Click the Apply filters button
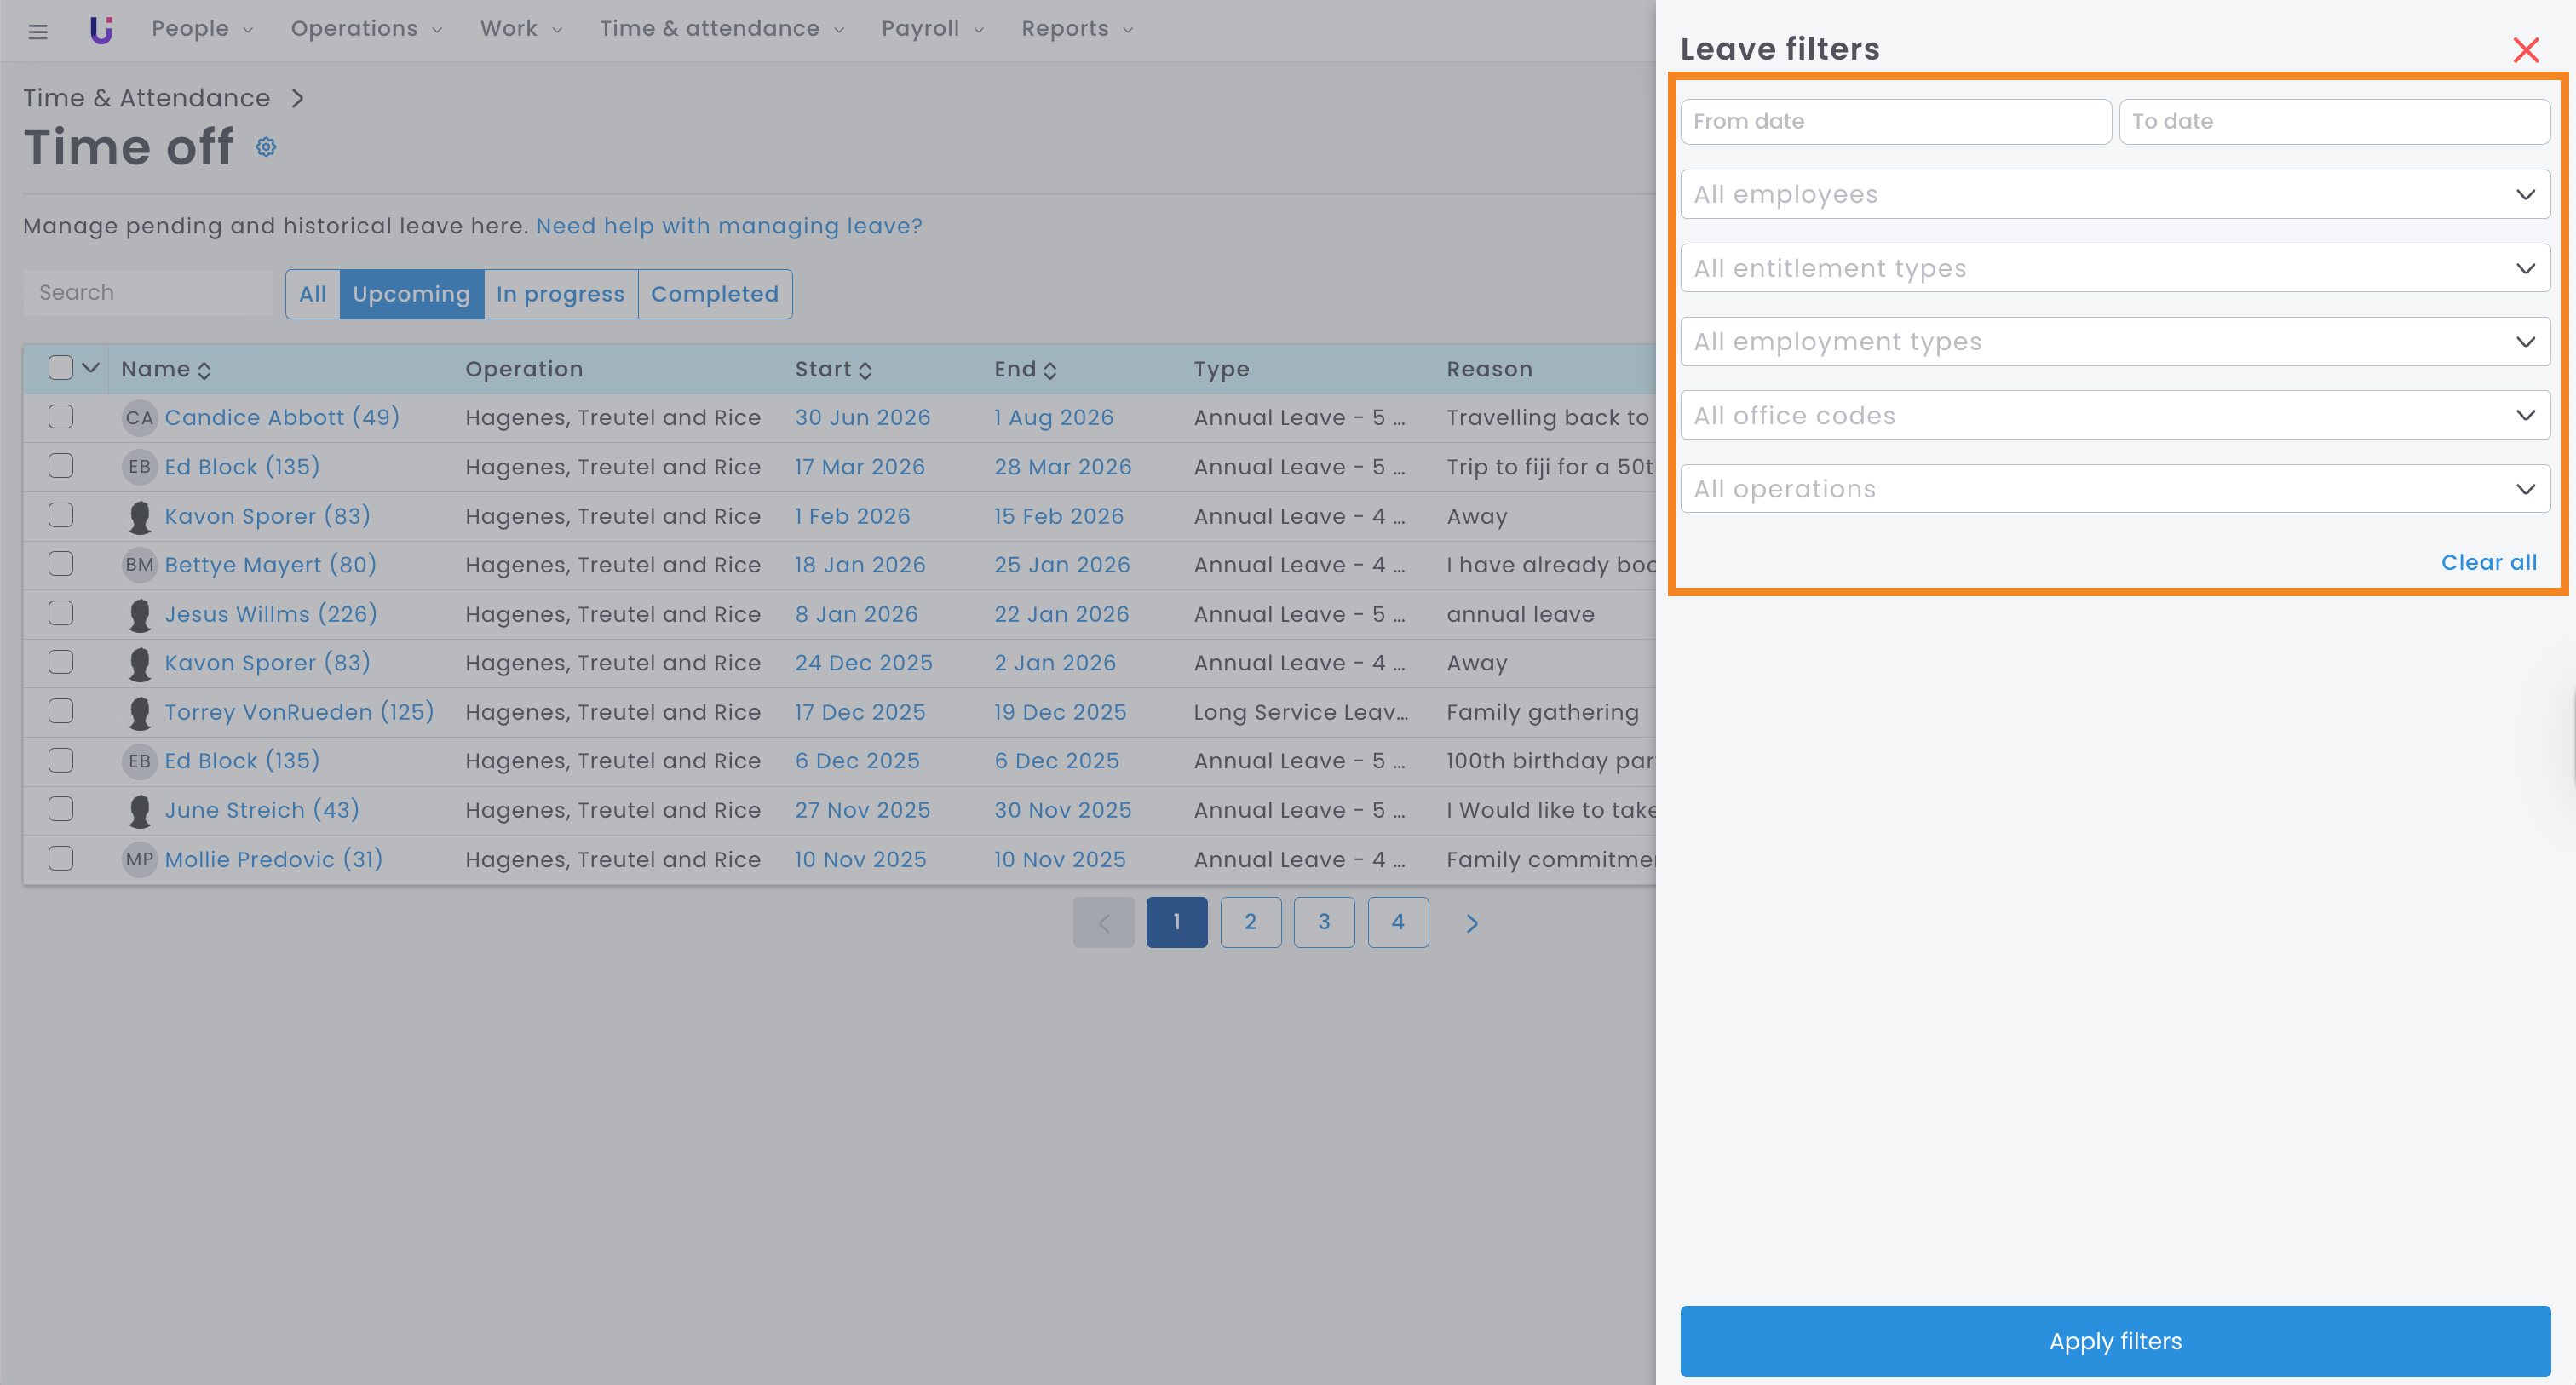This screenshot has height=1385, width=2576. pyautogui.click(x=2115, y=1341)
